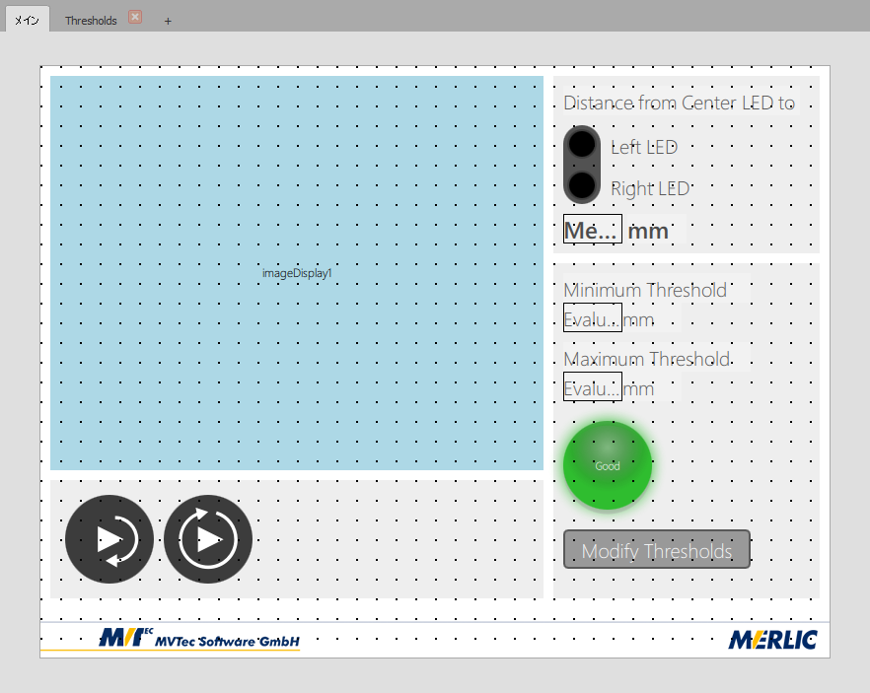
Task: Click the MERLIC logo
Action: 772,640
